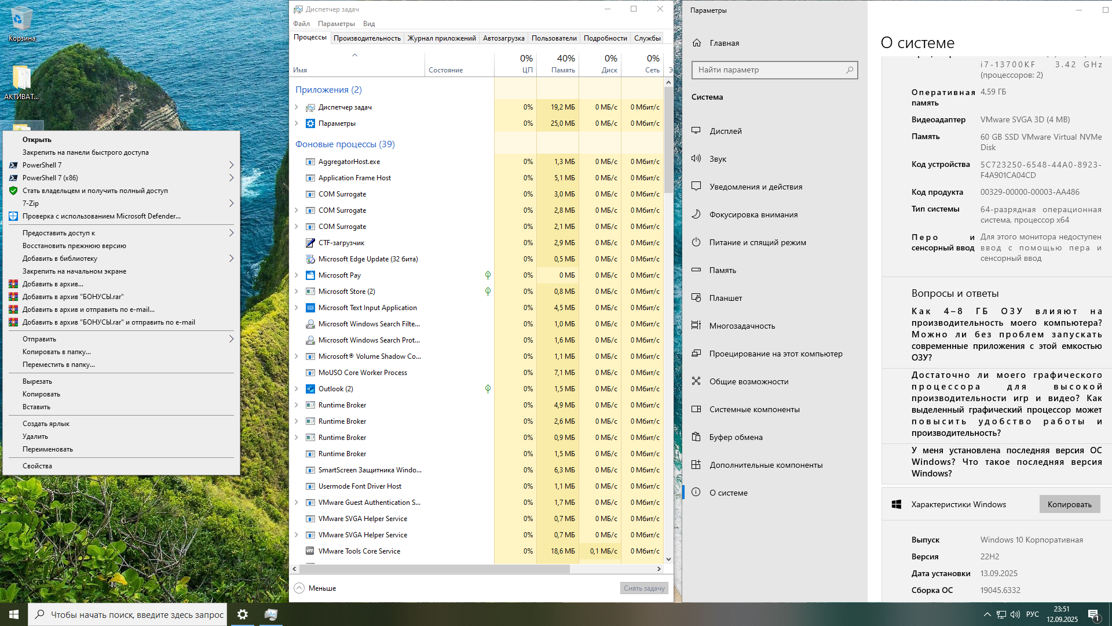Expand the Microsoft Store (2) row

click(x=297, y=291)
